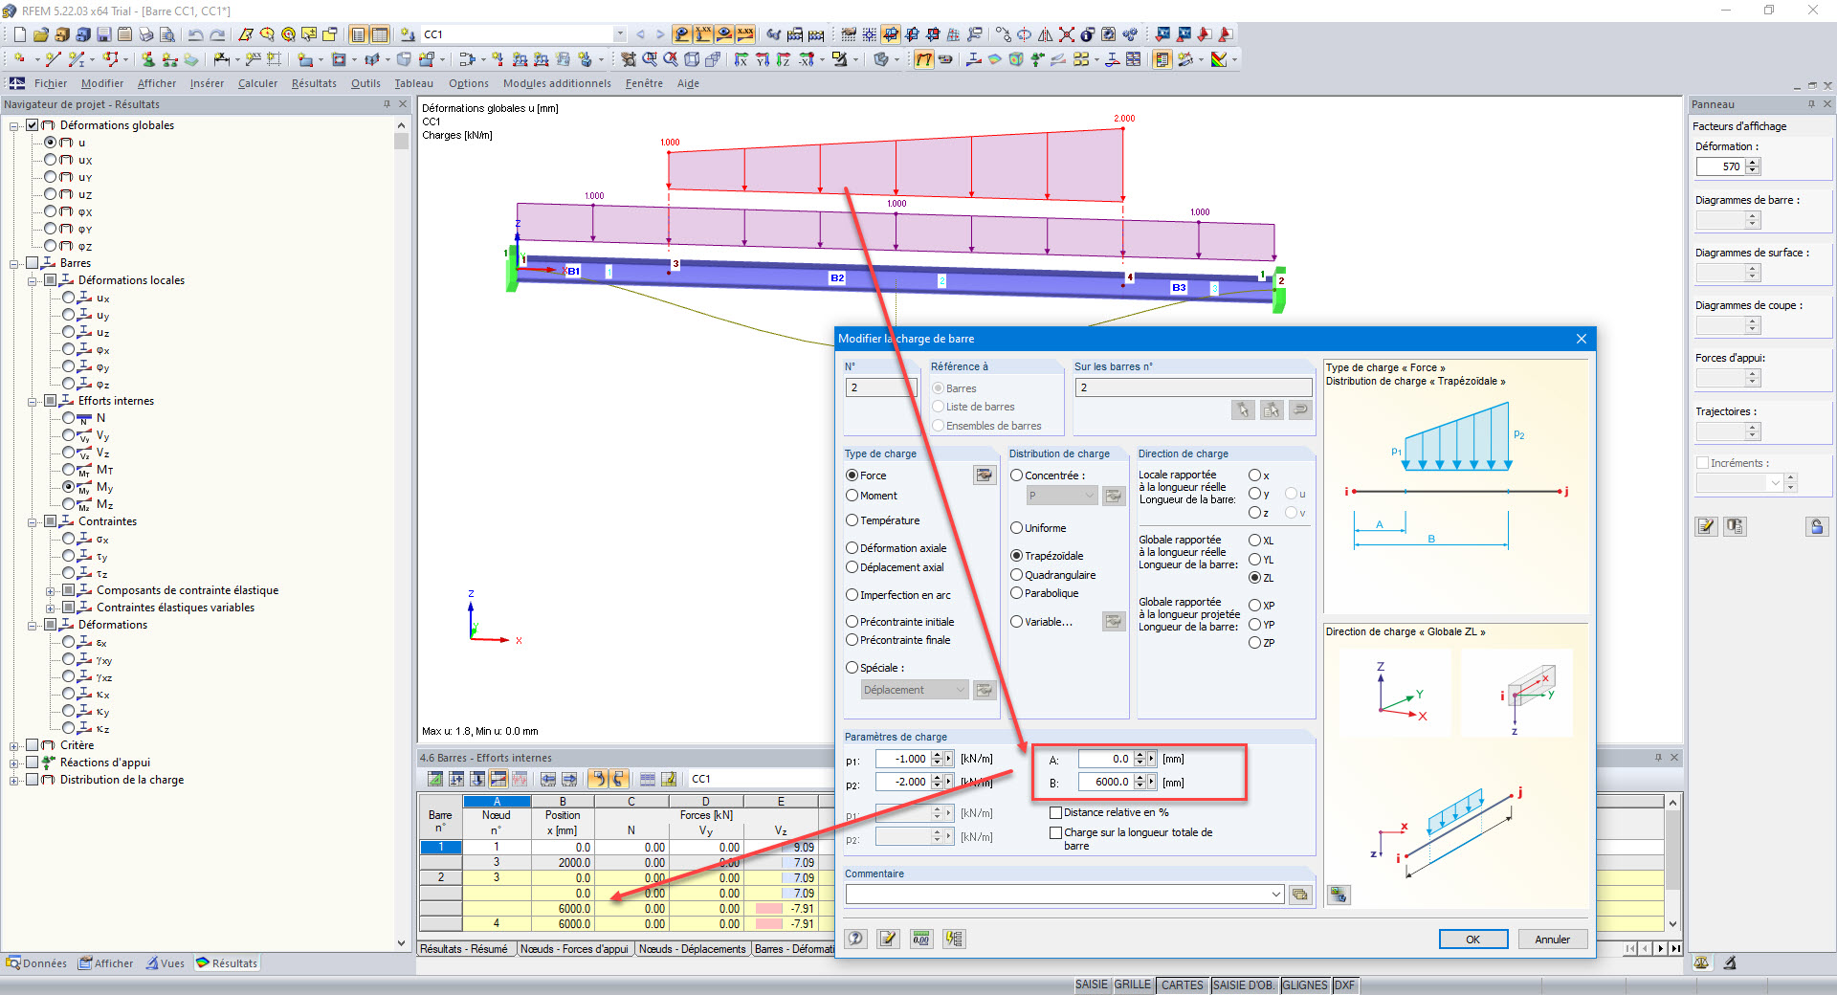1837x995 pixels.
Task: Click the New file icon in toolbar
Action: (x=20, y=34)
